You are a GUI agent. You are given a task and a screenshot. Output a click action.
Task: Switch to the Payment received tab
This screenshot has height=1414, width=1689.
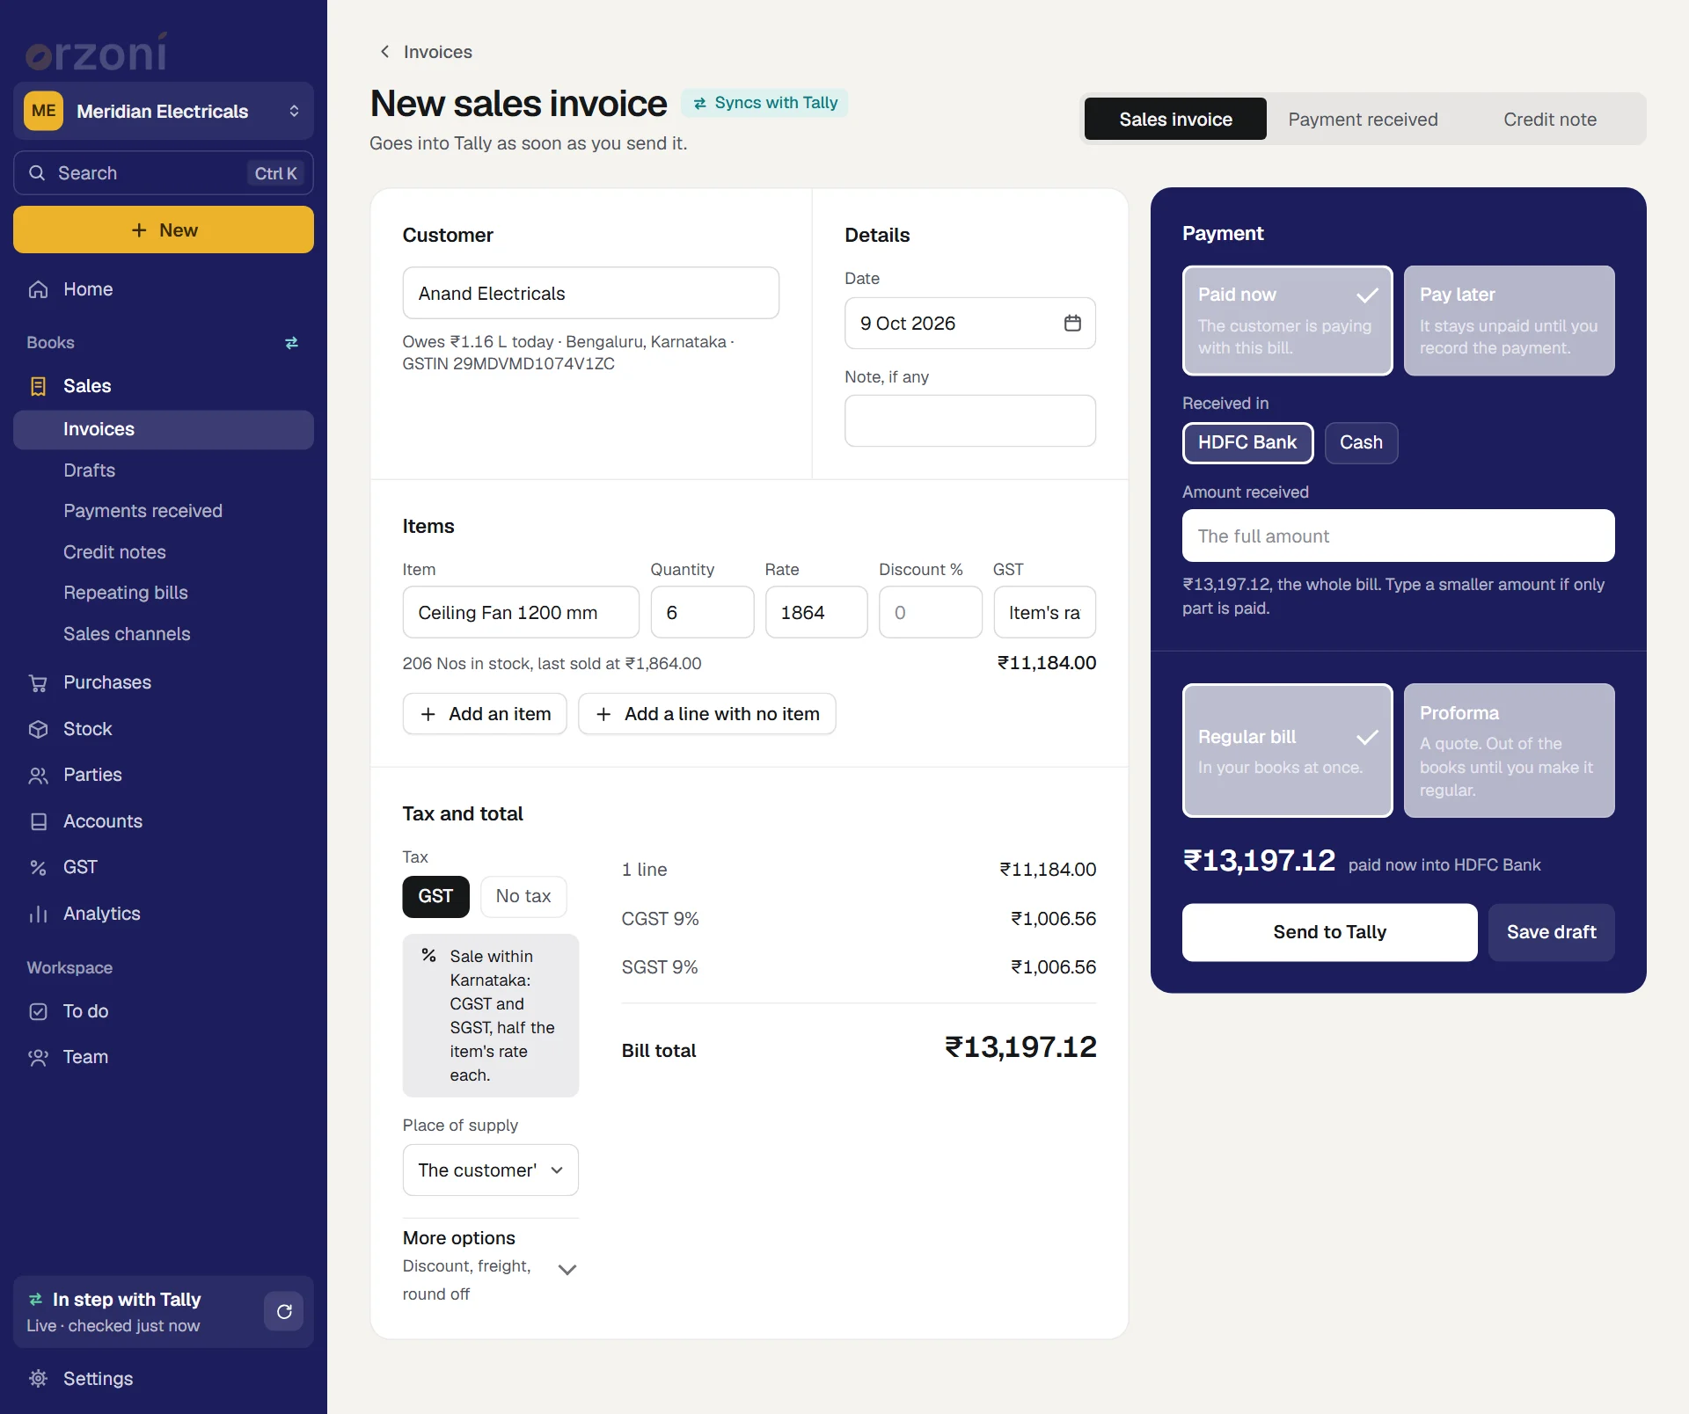point(1363,119)
